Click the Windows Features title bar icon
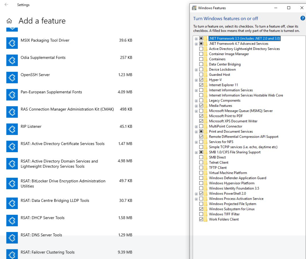 click(194, 8)
